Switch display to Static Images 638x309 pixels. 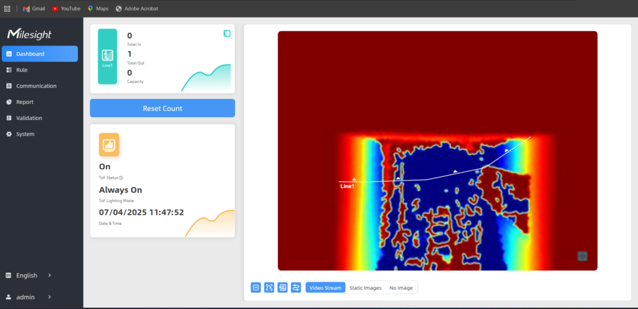click(365, 288)
